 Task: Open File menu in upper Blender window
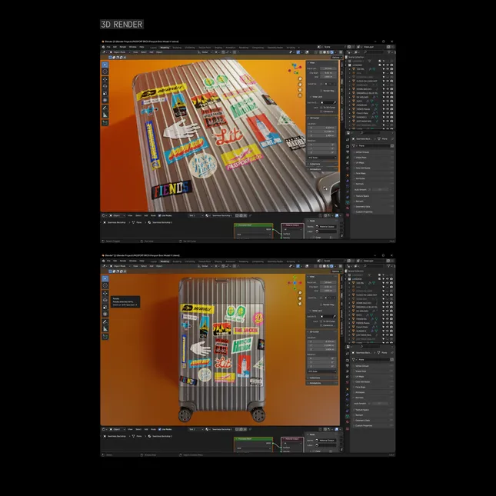pyautogui.click(x=108, y=47)
